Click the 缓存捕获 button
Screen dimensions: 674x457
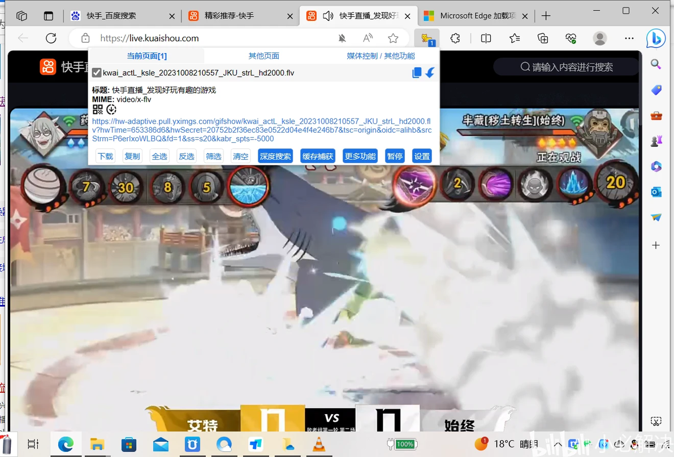point(318,156)
